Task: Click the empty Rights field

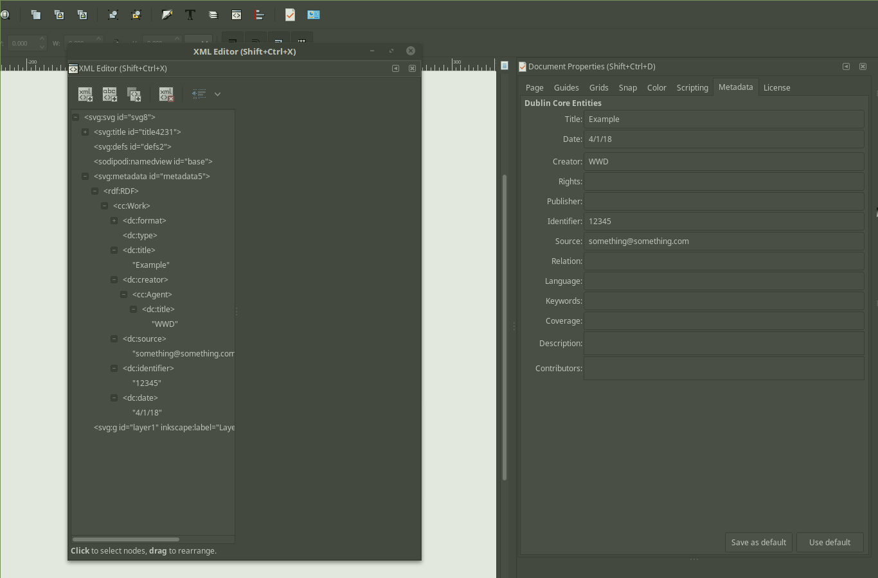Action: (x=724, y=181)
